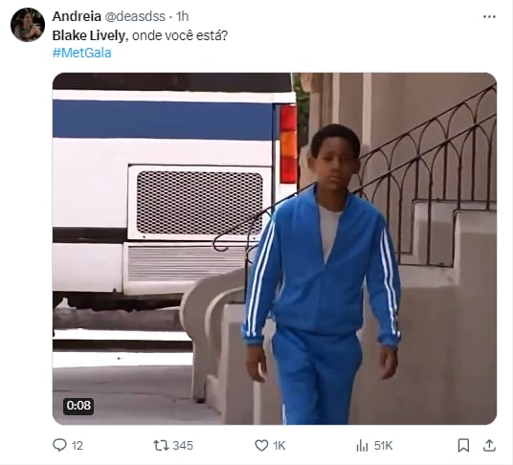
Task: Open Andreia's profile avatar picture
Action: coord(28,25)
